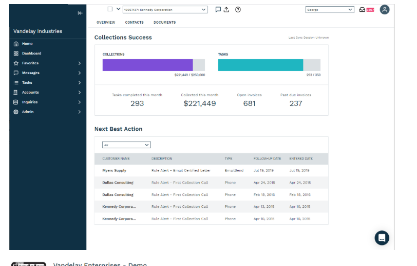Tick the checkbox beside account selector

point(110,9)
